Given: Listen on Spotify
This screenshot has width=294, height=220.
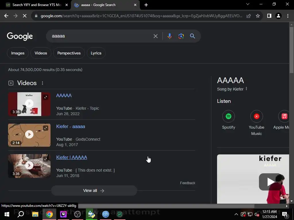Looking at the screenshot, I should [228, 120].
